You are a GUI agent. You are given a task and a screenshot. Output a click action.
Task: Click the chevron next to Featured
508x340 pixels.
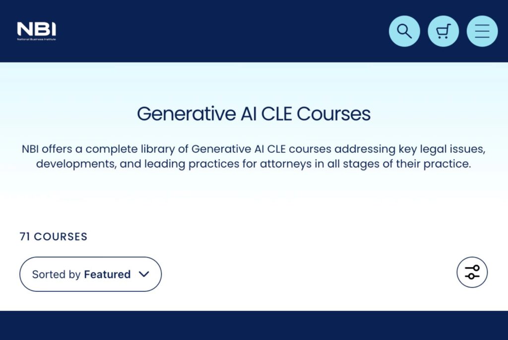[144, 274]
